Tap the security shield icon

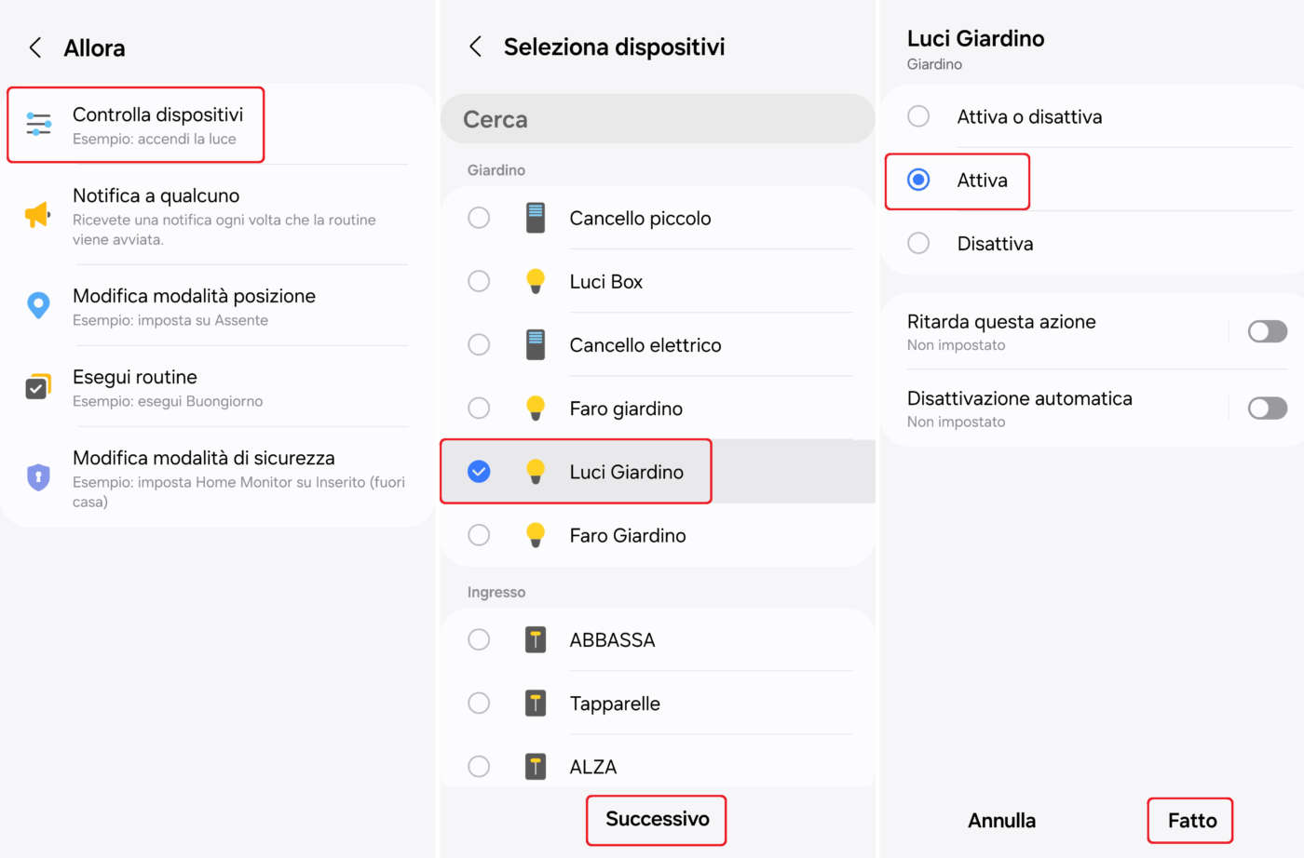click(x=38, y=477)
